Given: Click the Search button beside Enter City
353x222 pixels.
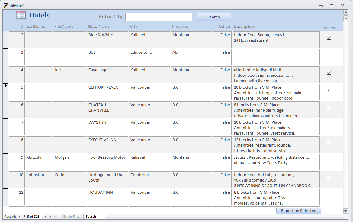Looking at the screenshot, I should click(x=214, y=17).
